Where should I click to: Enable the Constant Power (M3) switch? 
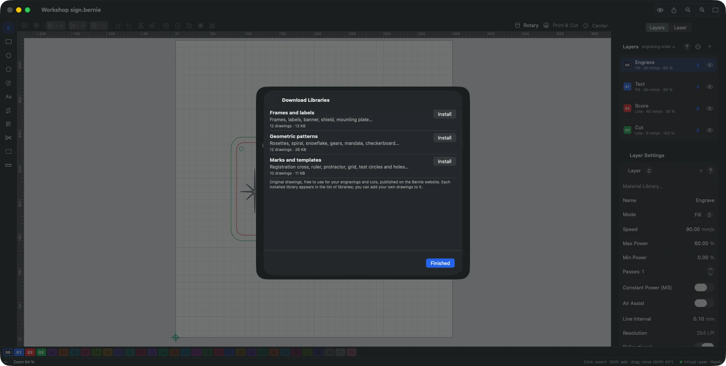point(704,287)
